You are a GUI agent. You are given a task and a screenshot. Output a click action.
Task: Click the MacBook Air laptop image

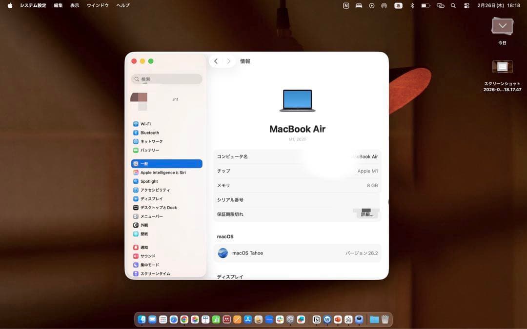298,100
